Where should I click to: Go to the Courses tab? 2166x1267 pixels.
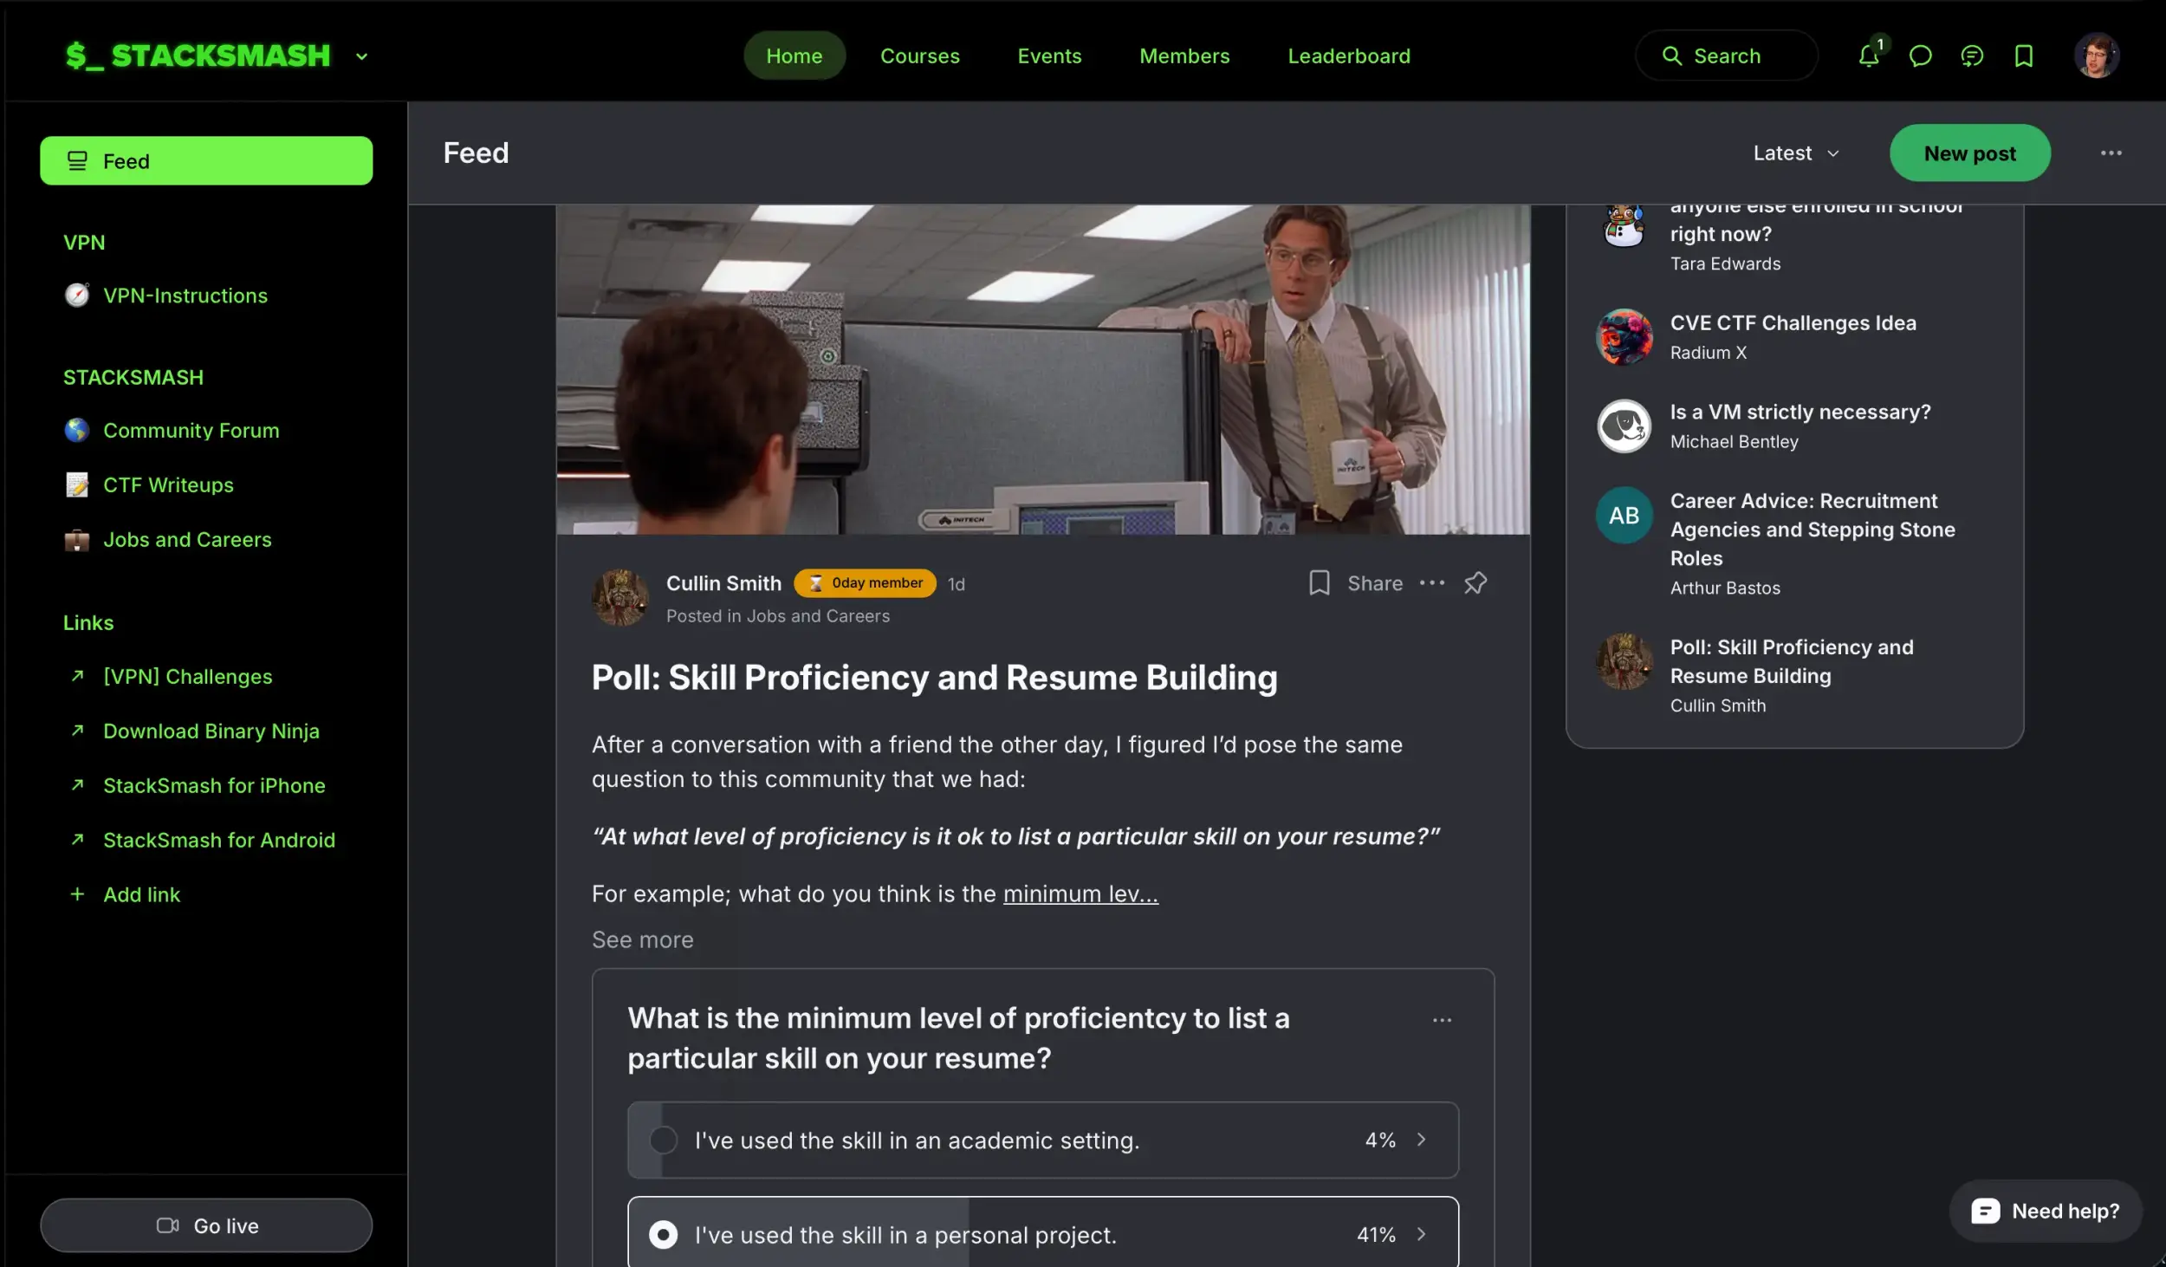(919, 56)
